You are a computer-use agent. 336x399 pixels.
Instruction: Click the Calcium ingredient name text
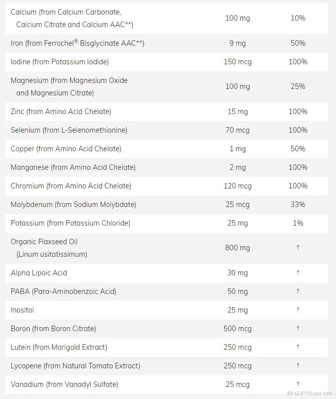[66, 12]
